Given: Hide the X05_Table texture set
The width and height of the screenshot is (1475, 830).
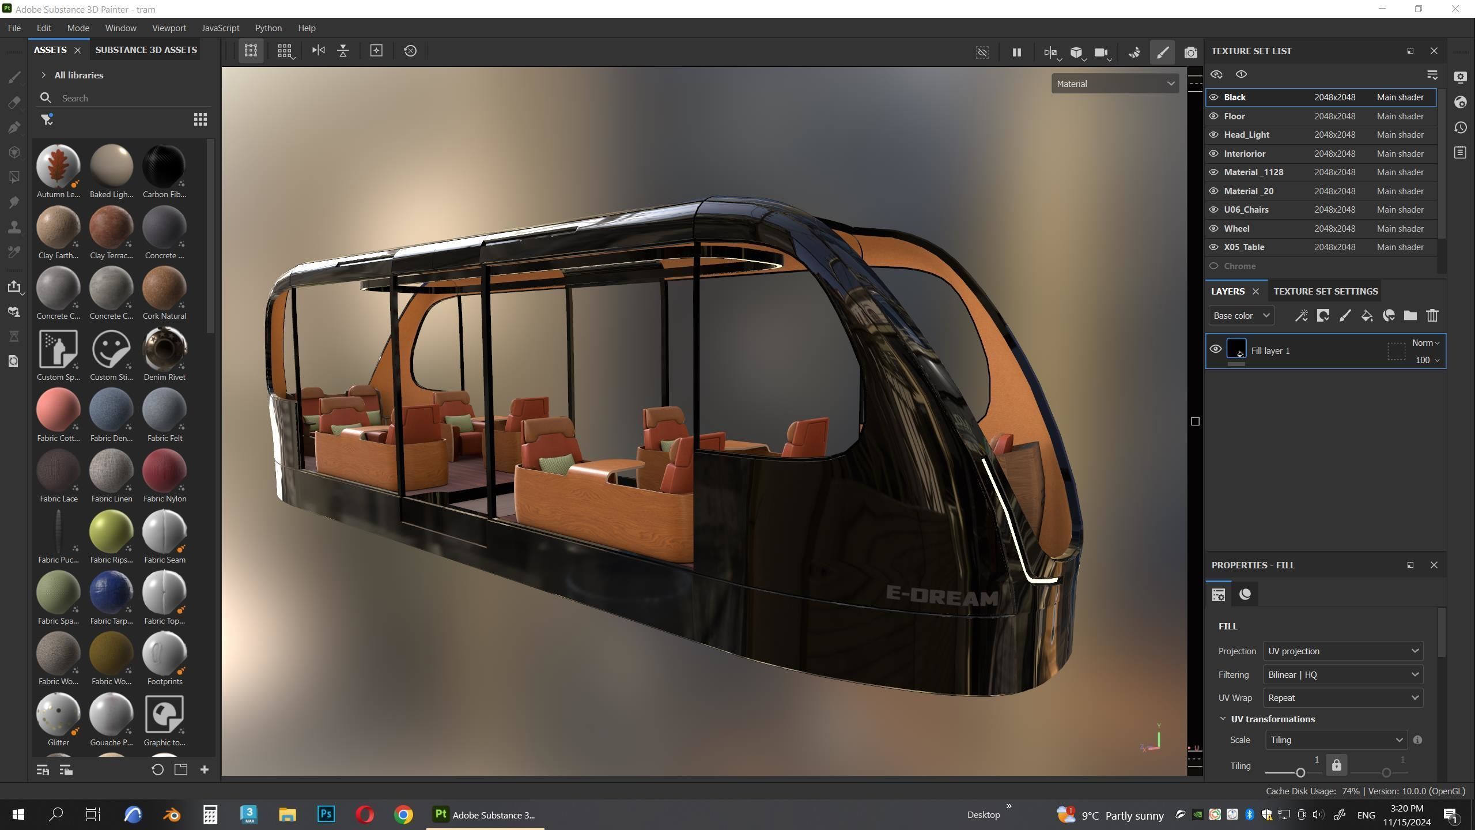Looking at the screenshot, I should click(x=1213, y=247).
